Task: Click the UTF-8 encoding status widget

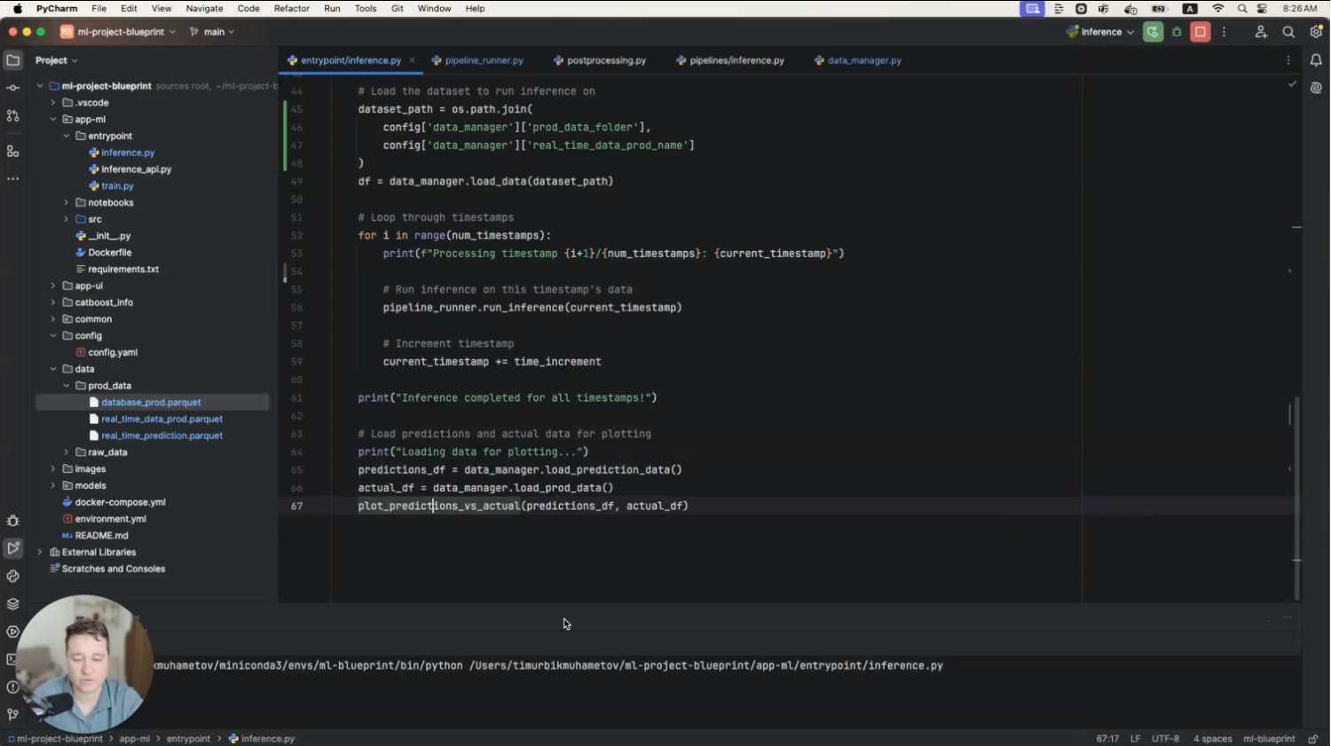Action: 1165,738
